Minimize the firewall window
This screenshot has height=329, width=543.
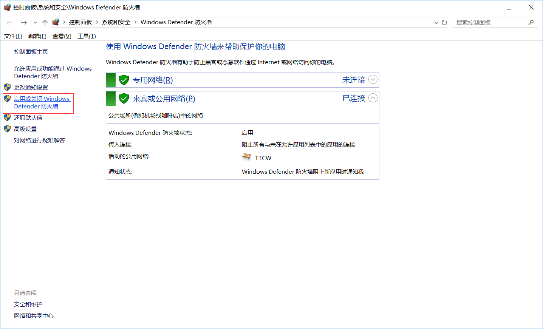(x=487, y=7)
